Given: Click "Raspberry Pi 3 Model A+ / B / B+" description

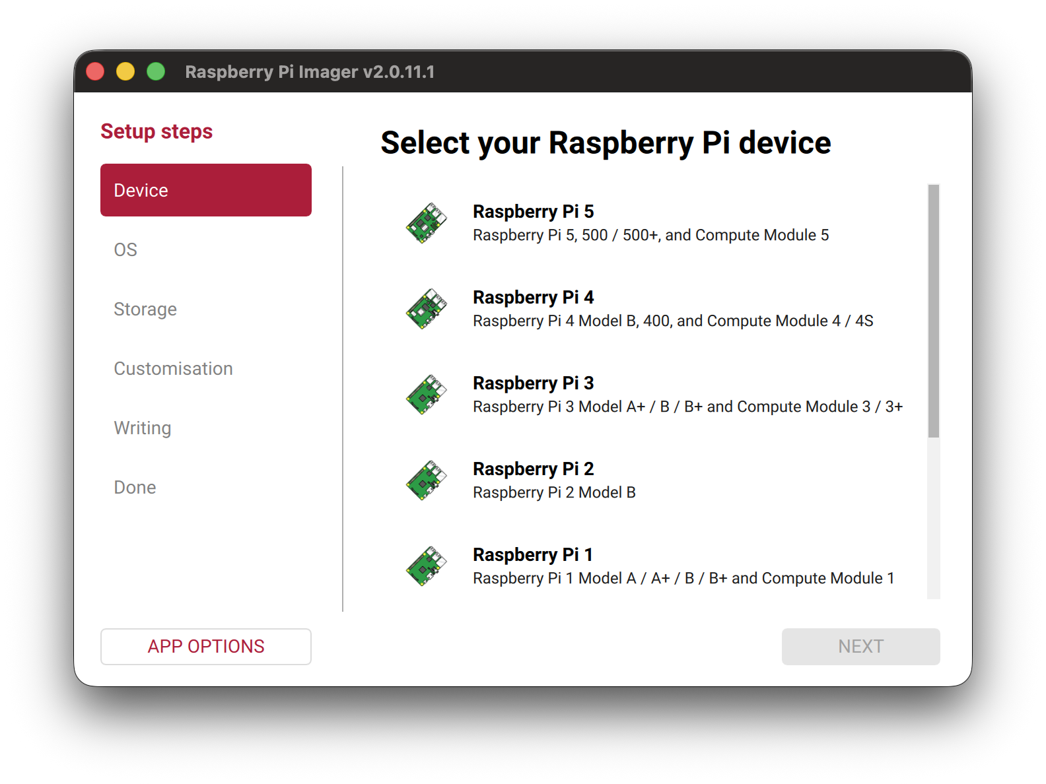Looking at the screenshot, I should click(x=688, y=407).
